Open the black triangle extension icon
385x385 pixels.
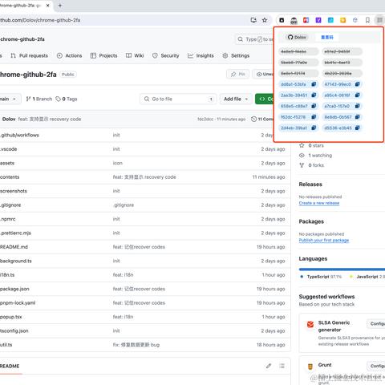(x=282, y=20)
